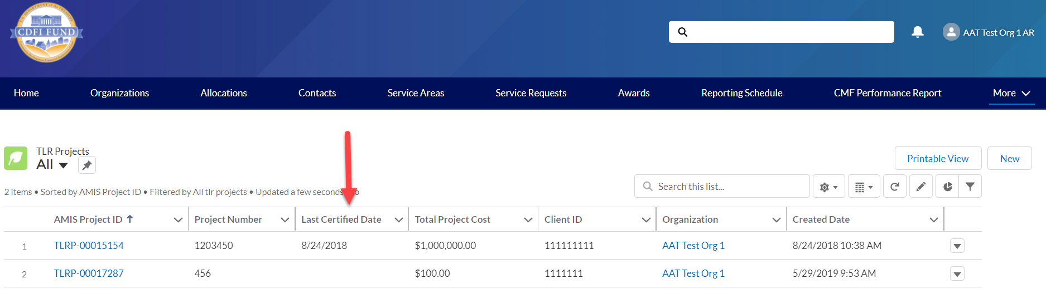Click the Printable View button
Screen dimensions: 1046x303
click(x=937, y=159)
